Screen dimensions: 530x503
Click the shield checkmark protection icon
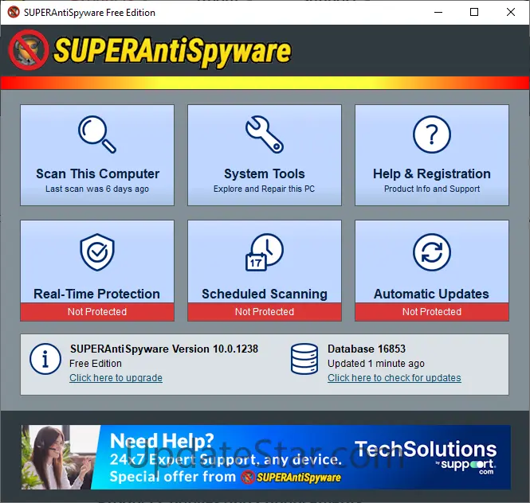click(x=97, y=251)
